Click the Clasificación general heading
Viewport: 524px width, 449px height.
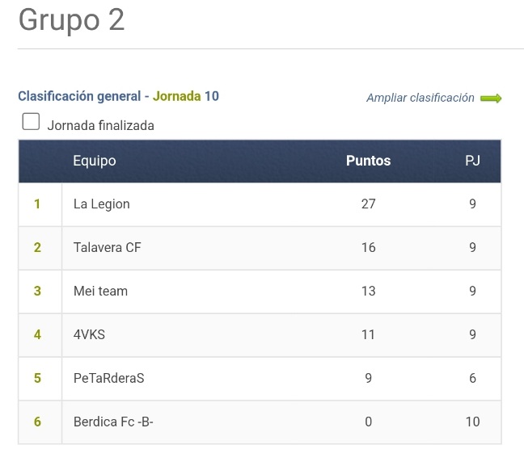coord(79,96)
